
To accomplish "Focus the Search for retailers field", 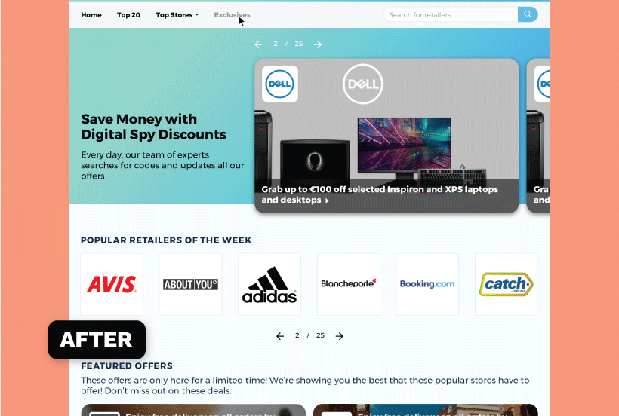I will [451, 14].
